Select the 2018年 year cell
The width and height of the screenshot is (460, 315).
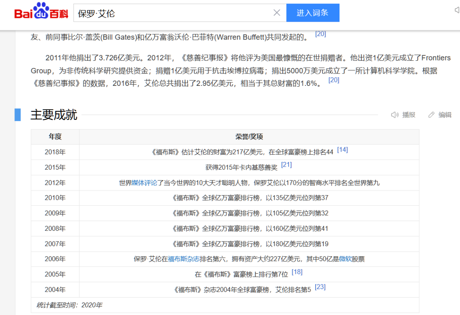55,152
